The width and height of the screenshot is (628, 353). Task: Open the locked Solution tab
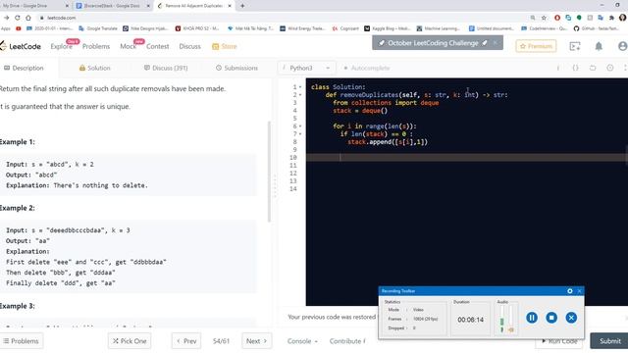(94, 68)
